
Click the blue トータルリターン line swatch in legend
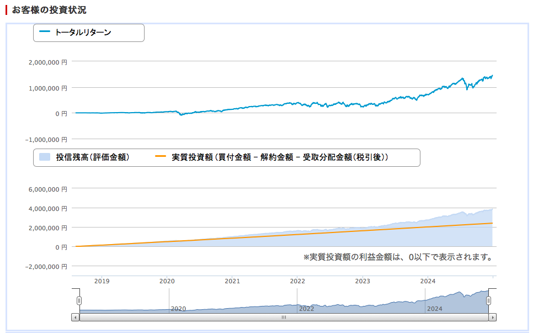[45, 31]
